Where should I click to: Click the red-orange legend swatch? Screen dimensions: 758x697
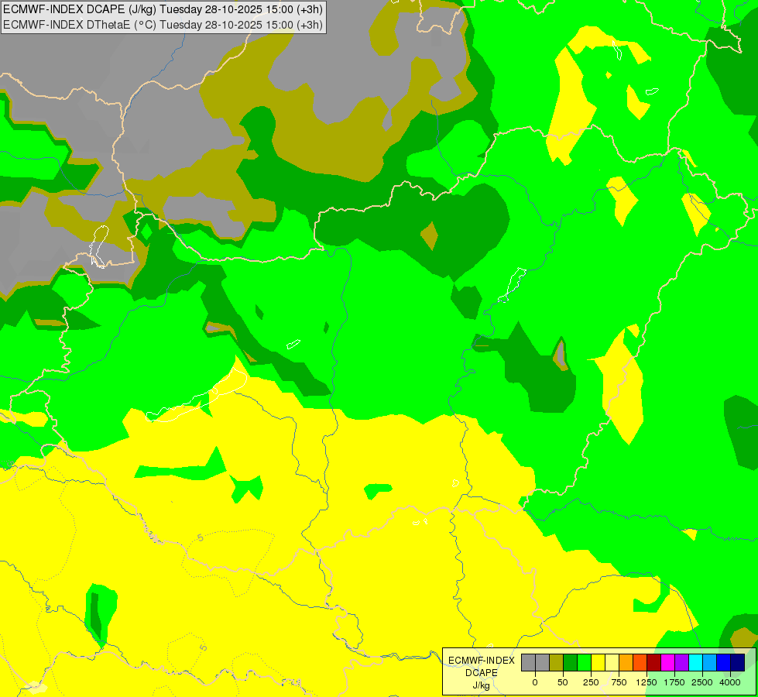[640, 663]
